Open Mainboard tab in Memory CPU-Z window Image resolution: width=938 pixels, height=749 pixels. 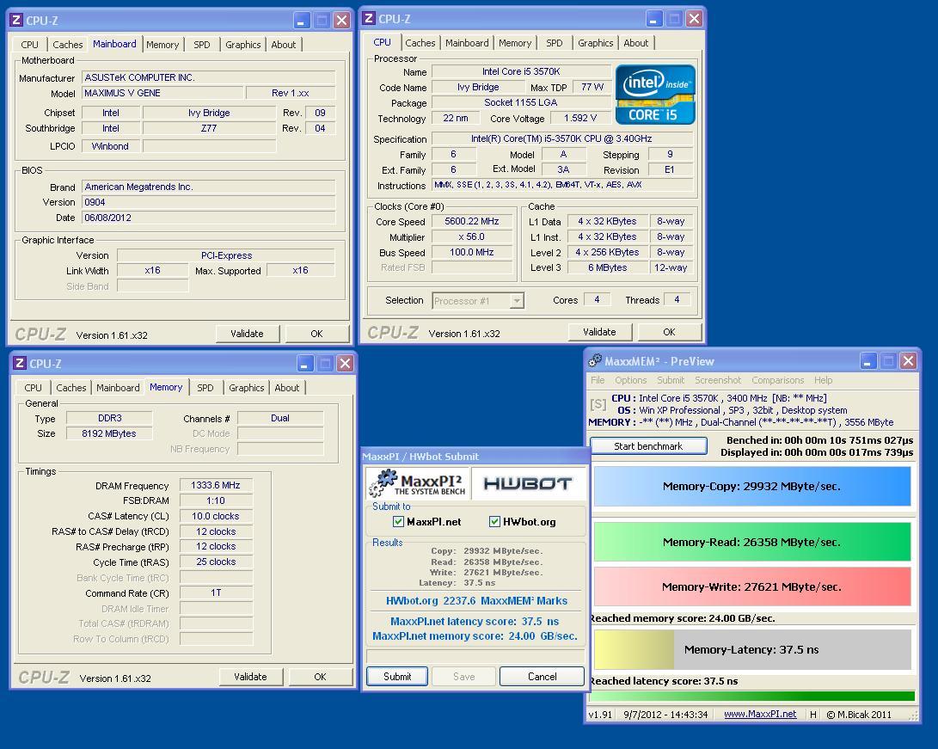(118, 388)
